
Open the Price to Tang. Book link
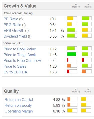pos(20,55)
